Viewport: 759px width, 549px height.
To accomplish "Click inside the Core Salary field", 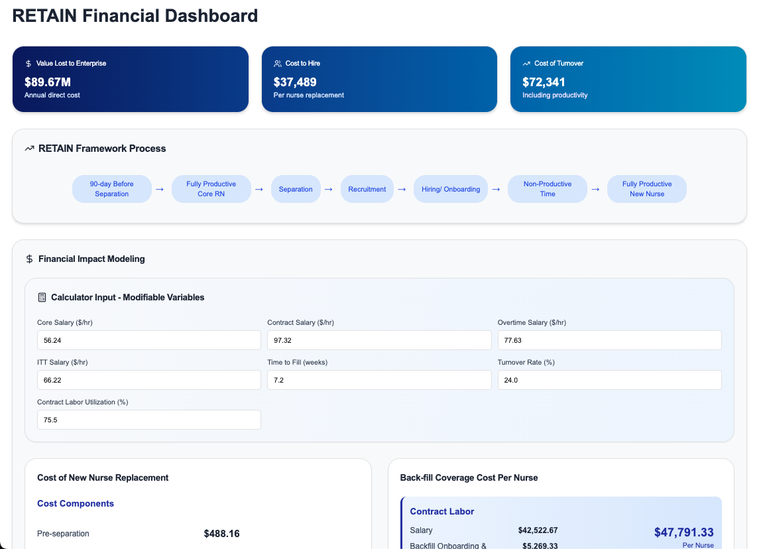I will [x=148, y=339].
